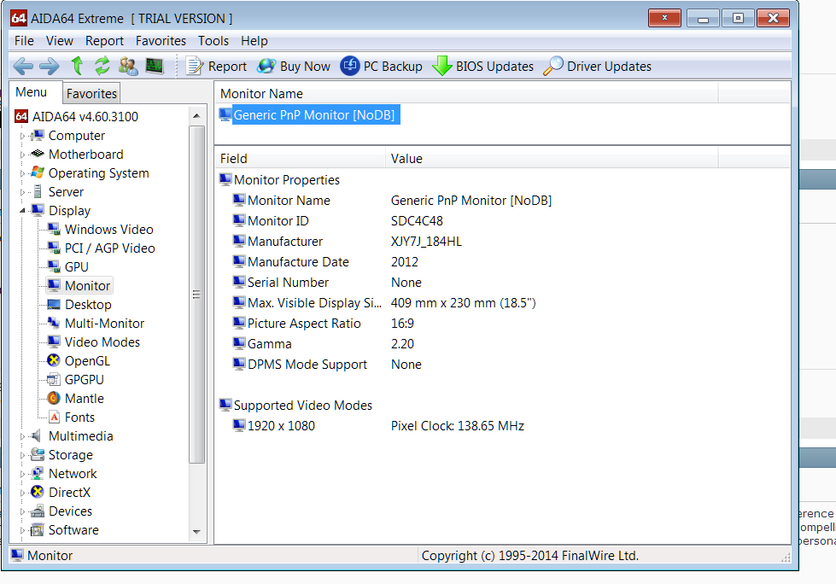Image resolution: width=836 pixels, height=584 pixels.
Task: Open the system stability test chart icon
Action: coord(155,66)
